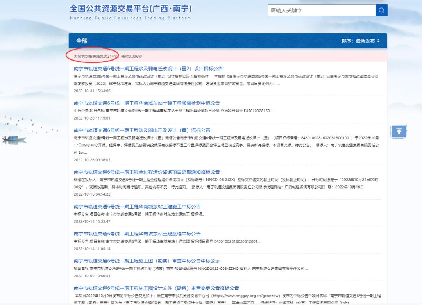Open the 排序：最新发布 sort dropdown
Screen dimensions: 422x305
click(360, 41)
